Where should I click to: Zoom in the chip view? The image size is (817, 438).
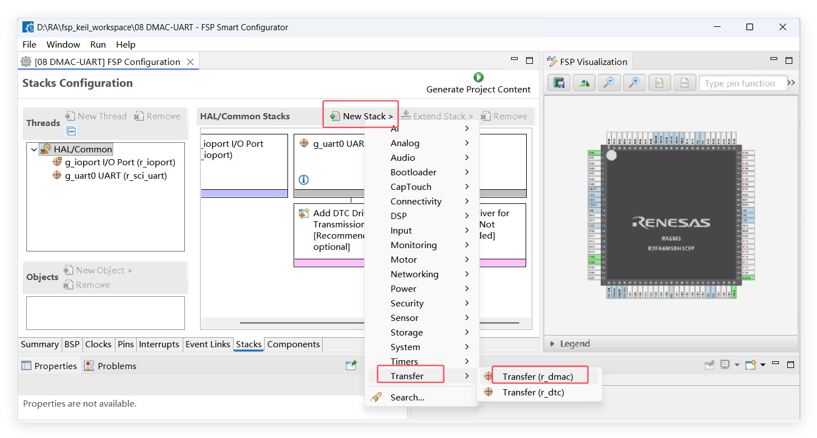tap(634, 83)
